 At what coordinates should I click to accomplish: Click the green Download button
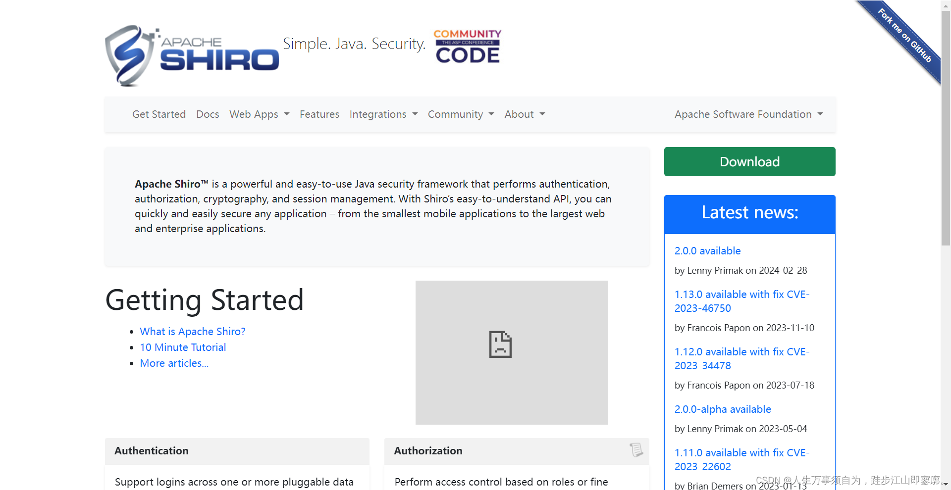749,161
